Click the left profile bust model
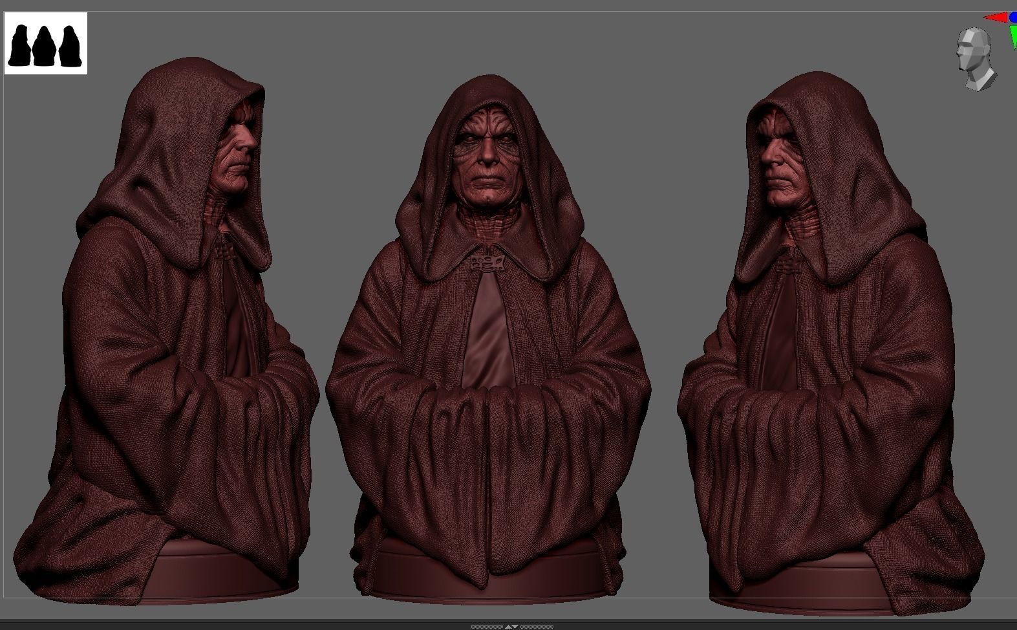Viewport: 1017px width, 630px height. [x=167, y=330]
